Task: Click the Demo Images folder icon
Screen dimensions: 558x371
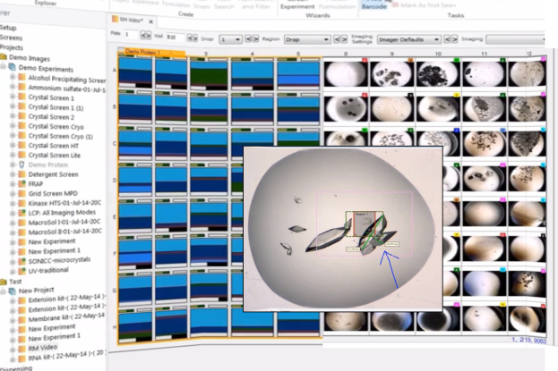Action: click(4, 57)
